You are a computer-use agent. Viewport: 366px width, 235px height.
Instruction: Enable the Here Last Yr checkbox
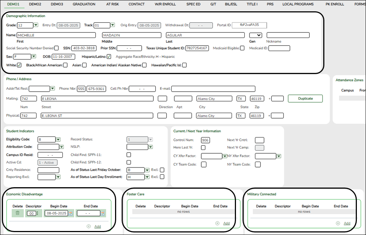[203, 147]
